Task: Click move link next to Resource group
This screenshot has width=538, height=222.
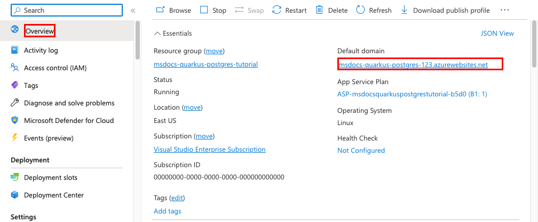Action: [215, 51]
